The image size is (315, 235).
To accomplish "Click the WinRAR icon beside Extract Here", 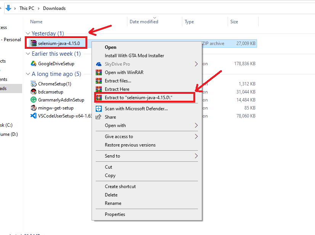I will 99,89.
